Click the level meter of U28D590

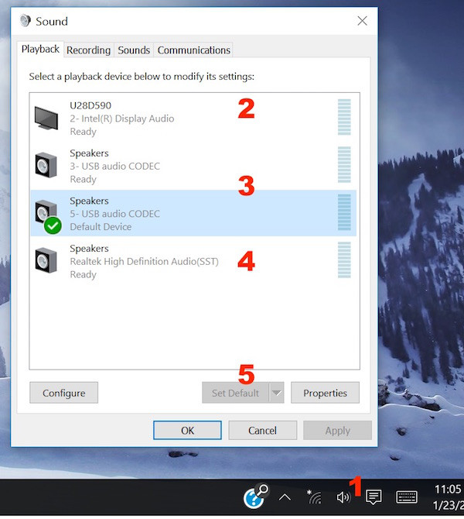click(x=344, y=118)
